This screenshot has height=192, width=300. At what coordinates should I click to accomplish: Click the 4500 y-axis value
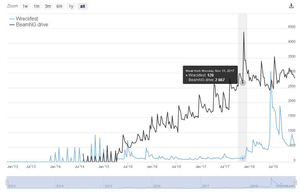point(292,27)
